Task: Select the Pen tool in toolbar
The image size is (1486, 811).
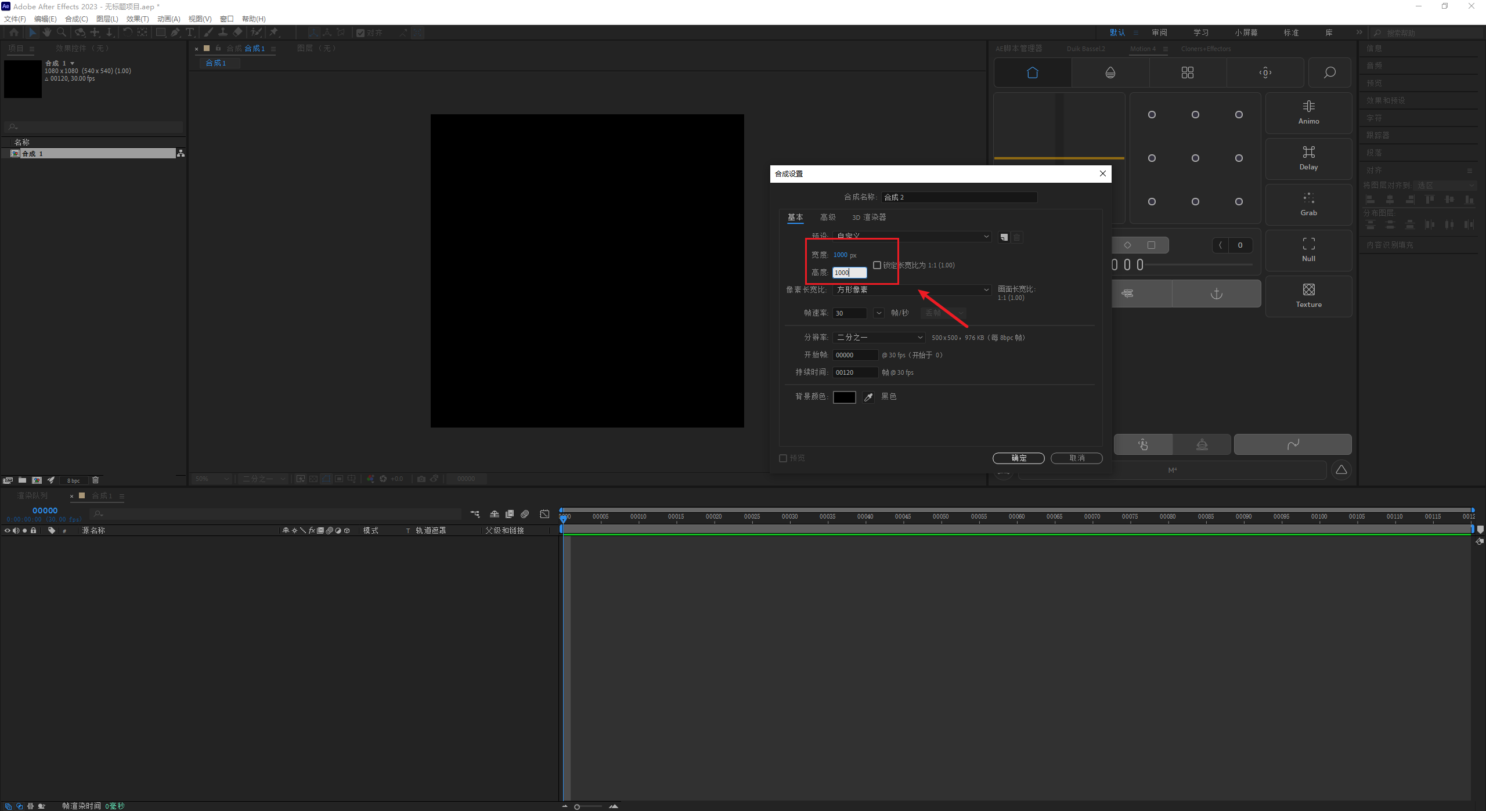Action: pyautogui.click(x=175, y=32)
